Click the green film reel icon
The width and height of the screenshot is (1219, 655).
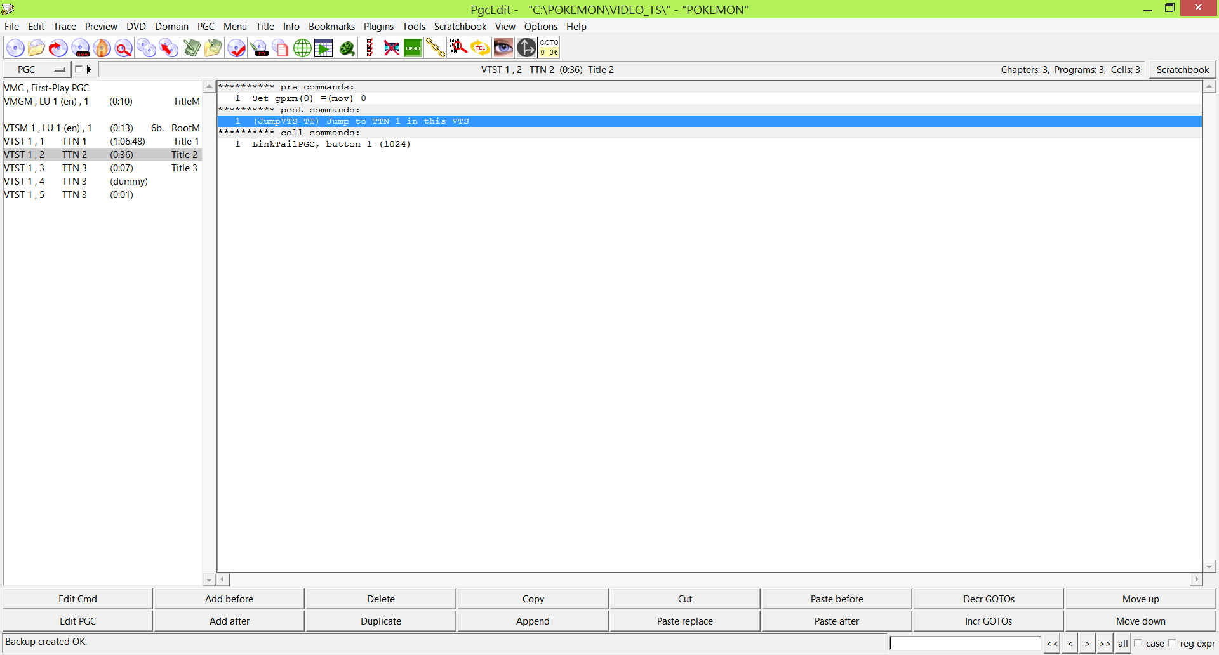347,48
